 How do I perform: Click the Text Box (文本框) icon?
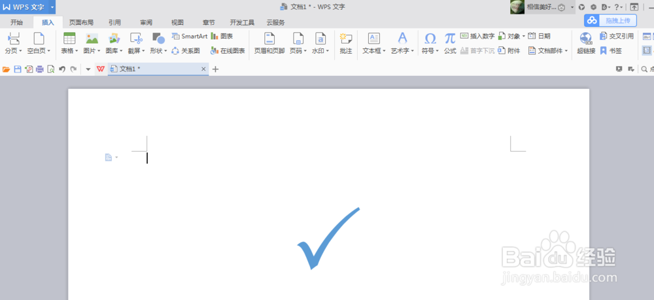click(373, 39)
